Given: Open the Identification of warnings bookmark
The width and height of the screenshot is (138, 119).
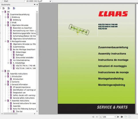Looking at the screenshot, I should [24, 90].
